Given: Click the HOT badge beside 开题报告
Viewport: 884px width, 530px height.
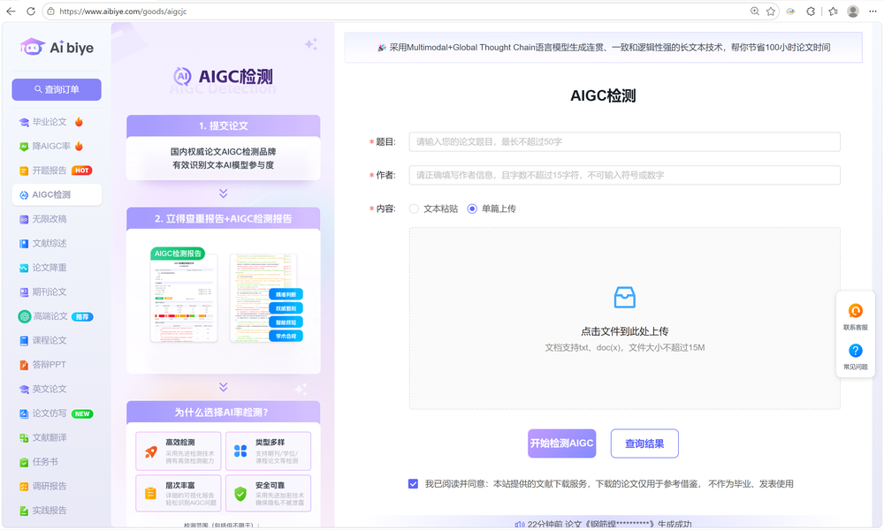Looking at the screenshot, I should [81, 170].
